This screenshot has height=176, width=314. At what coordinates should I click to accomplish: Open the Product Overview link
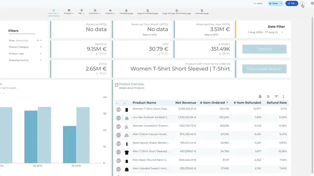point(131,84)
